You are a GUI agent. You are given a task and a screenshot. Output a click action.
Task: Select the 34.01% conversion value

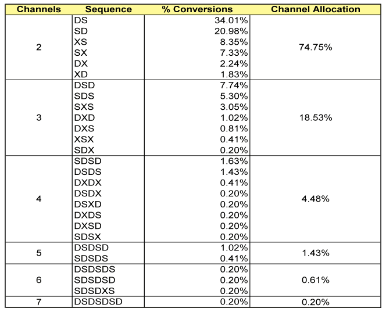coord(233,20)
